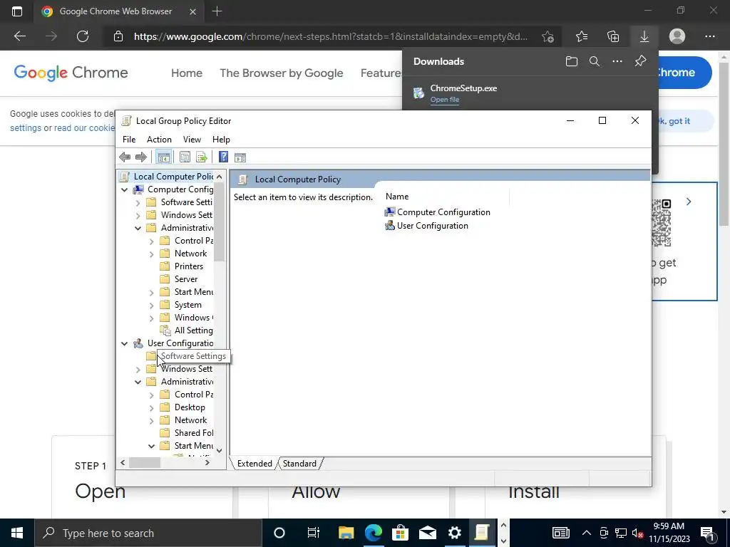730x547 pixels.
Task: Toggle the Downloads arrow icon in Edge toolbar
Action: pyautogui.click(x=644, y=36)
